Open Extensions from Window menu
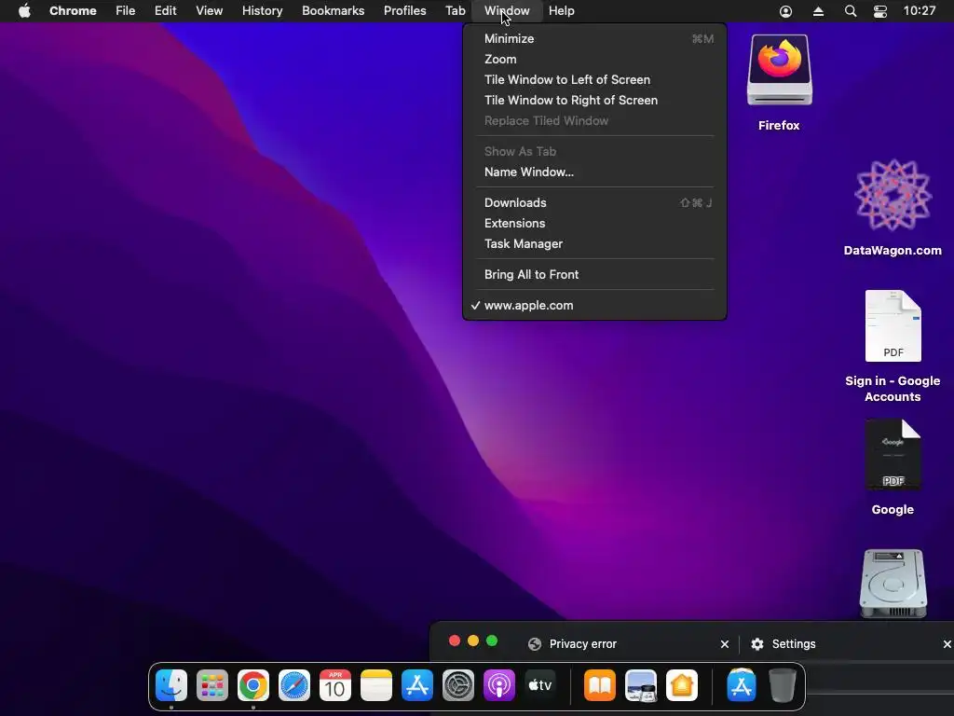This screenshot has height=716, width=954. coord(594,224)
